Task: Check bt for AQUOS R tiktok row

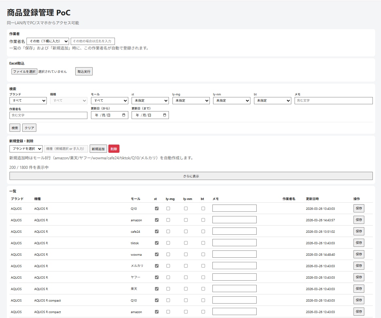Action: pyautogui.click(x=203, y=243)
